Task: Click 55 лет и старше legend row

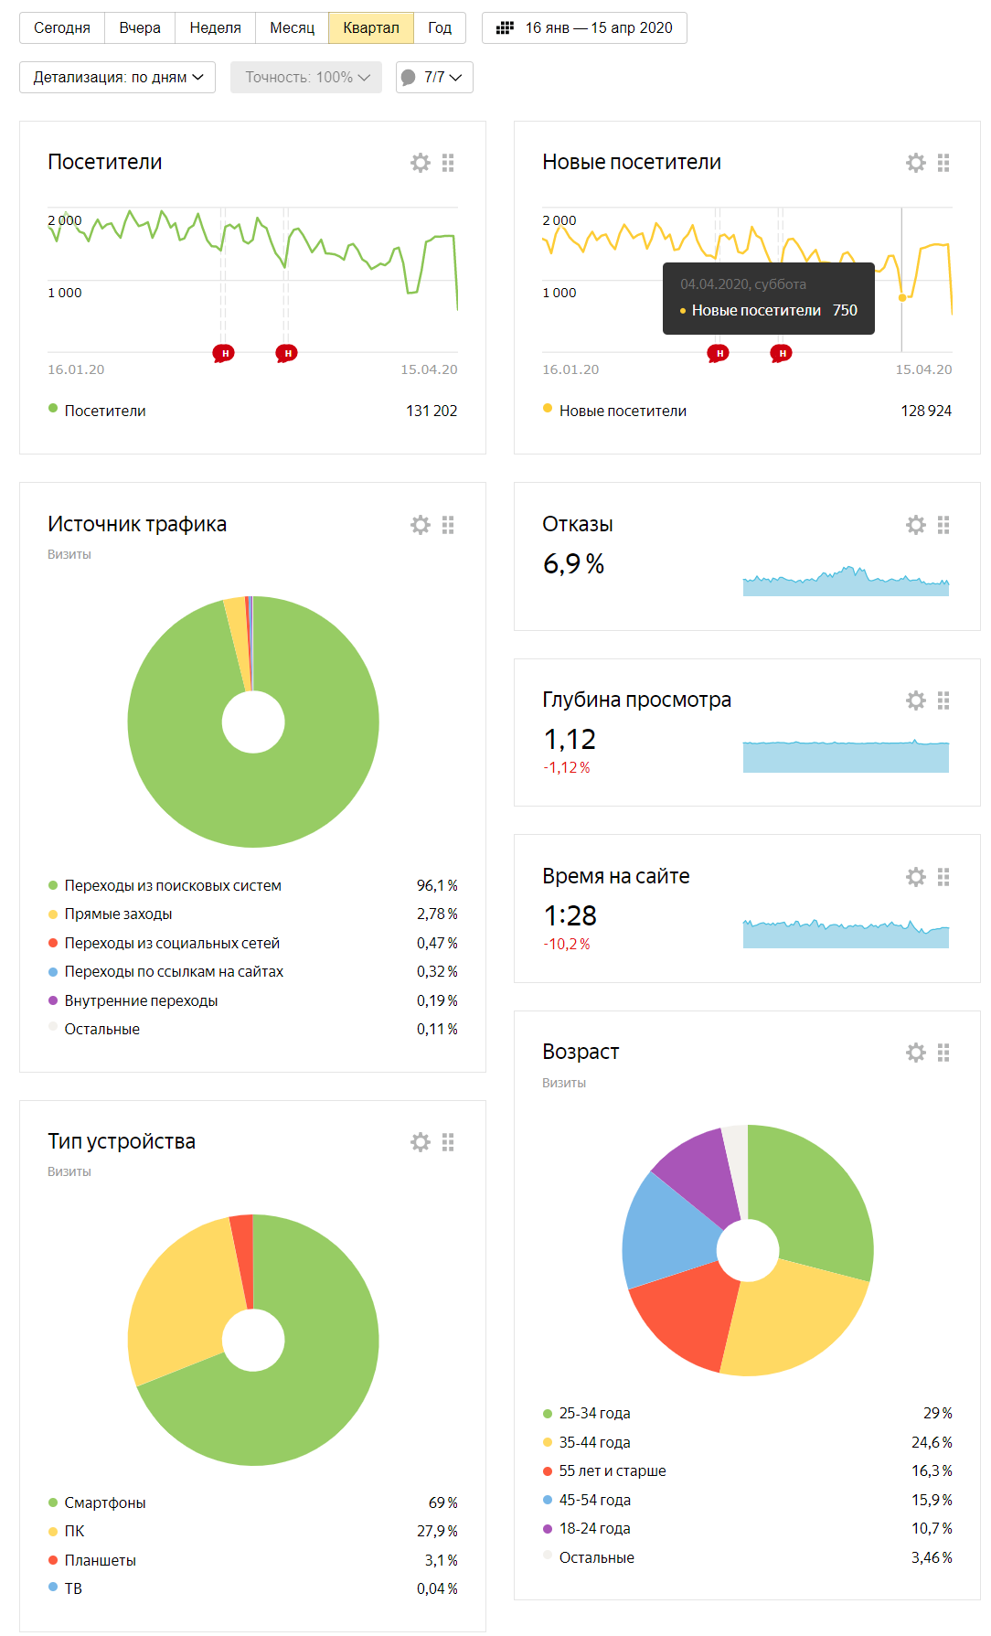Action: tap(747, 1470)
